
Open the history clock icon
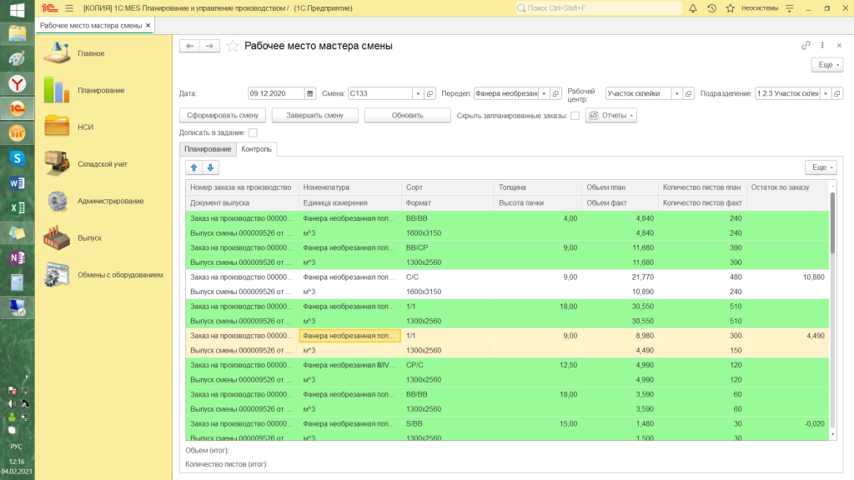click(x=712, y=8)
